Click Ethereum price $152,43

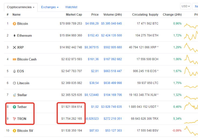[93, 35]
